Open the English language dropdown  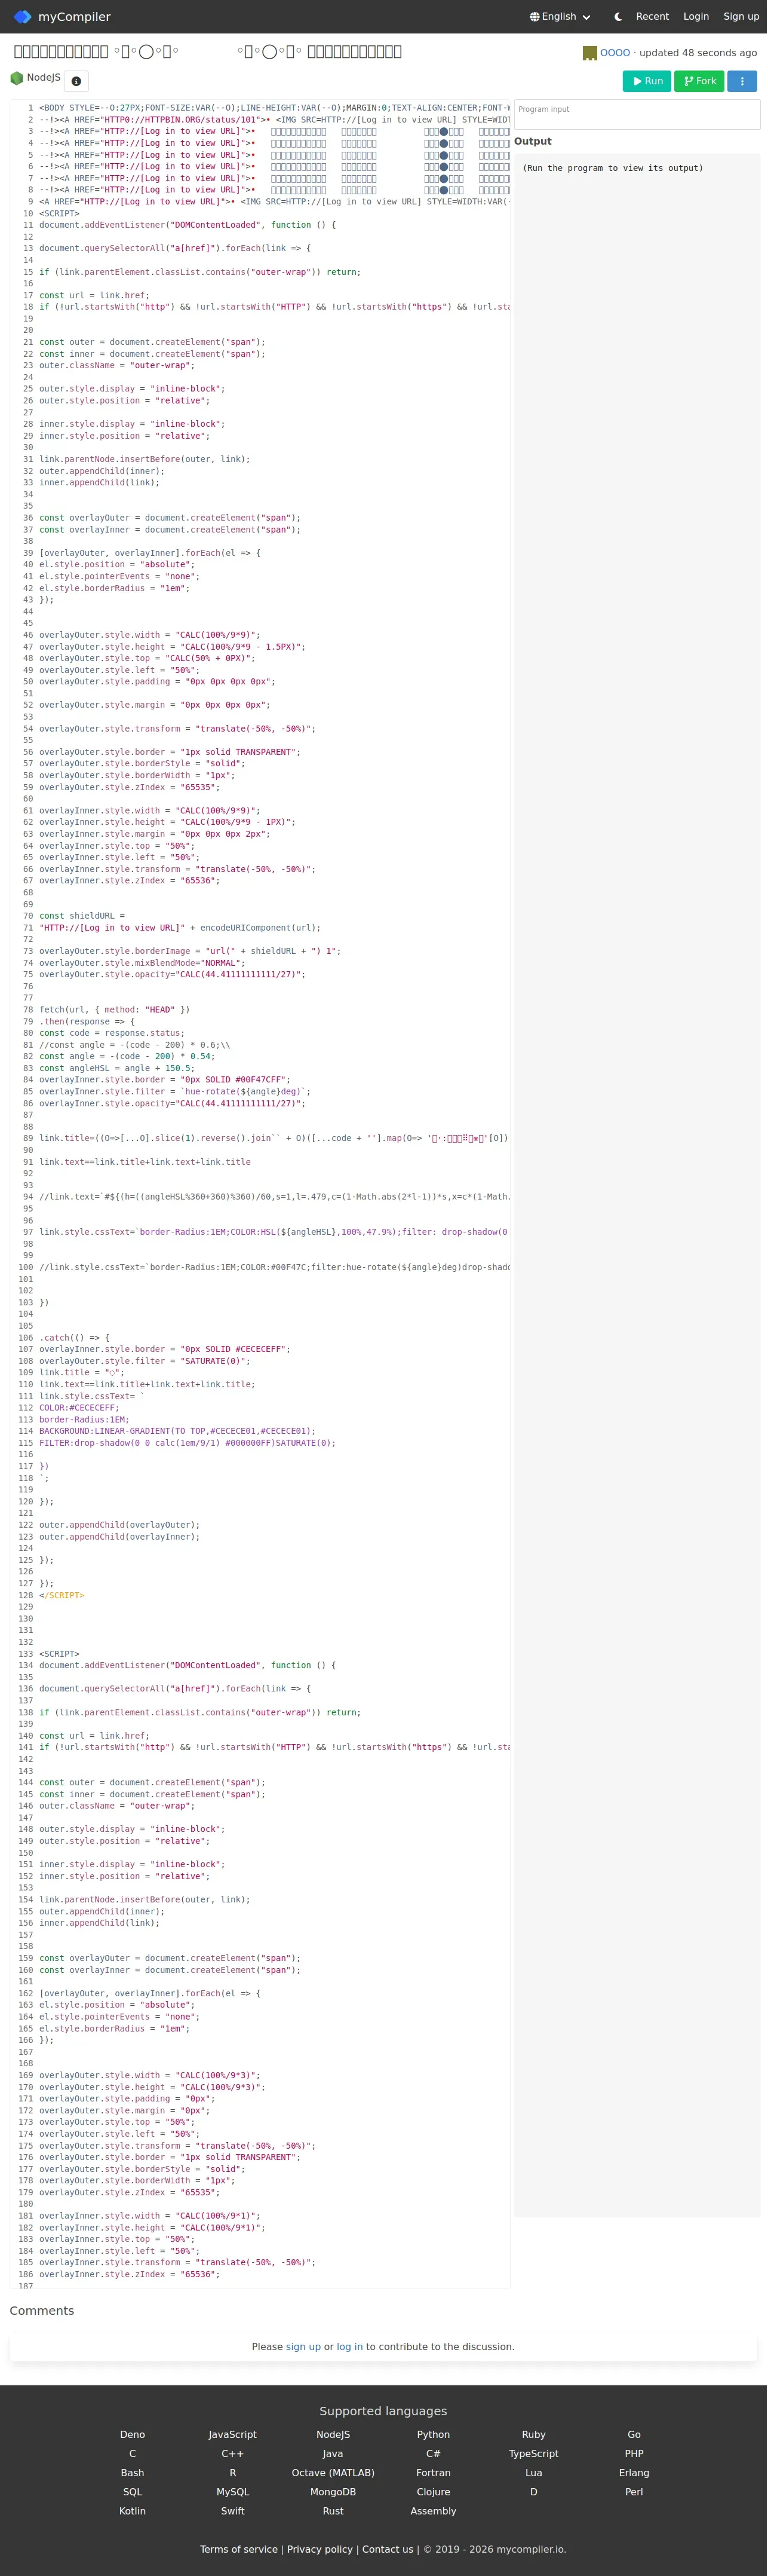pos(560,17)
